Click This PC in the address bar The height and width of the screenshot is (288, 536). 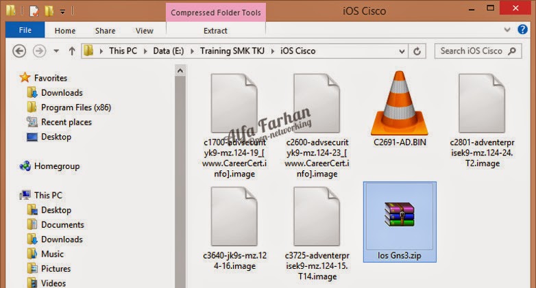coord(123,51)
